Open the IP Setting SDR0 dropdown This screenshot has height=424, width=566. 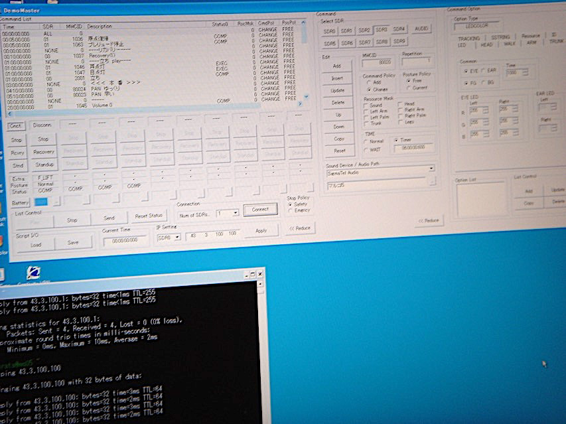click(177, 238)
